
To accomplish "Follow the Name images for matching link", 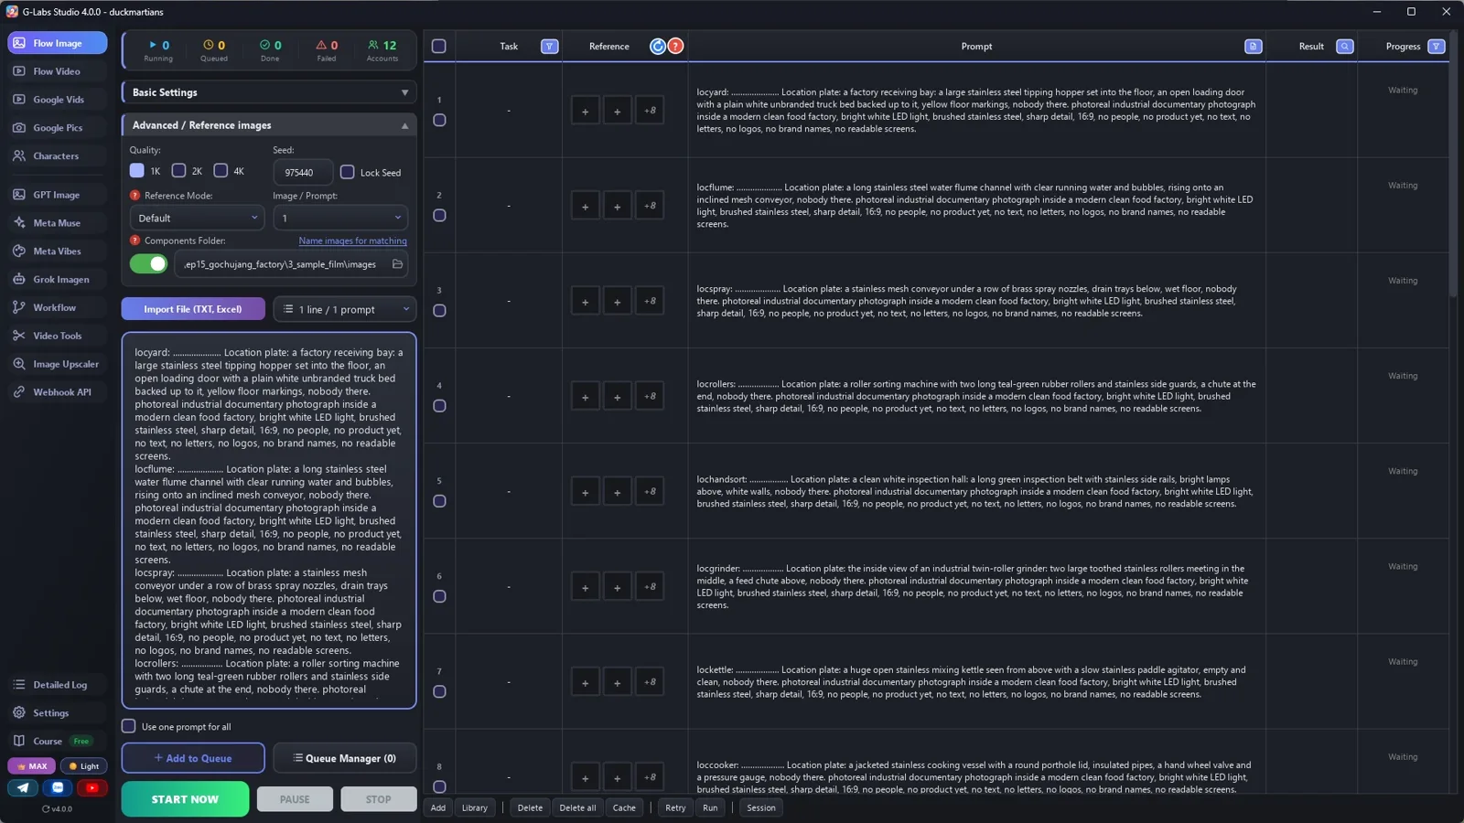I will pyautogui.click(x=352, y=241).
